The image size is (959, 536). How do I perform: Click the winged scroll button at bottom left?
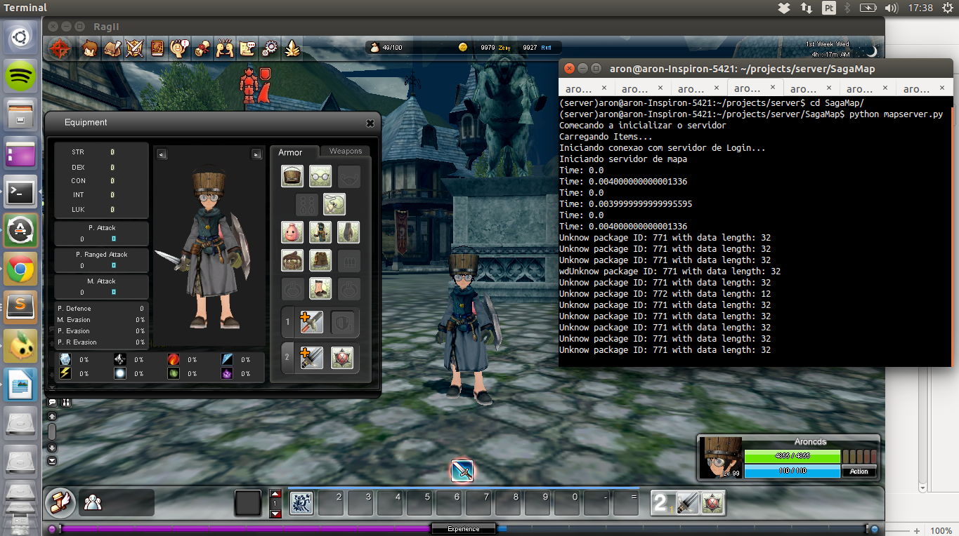click(x=60, y=502)
